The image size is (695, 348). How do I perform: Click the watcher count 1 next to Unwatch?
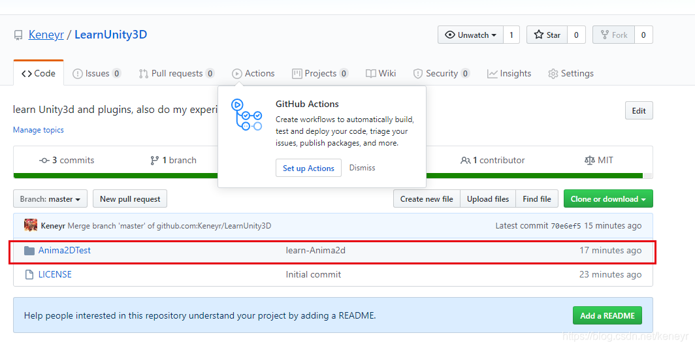tap(511, 35)
